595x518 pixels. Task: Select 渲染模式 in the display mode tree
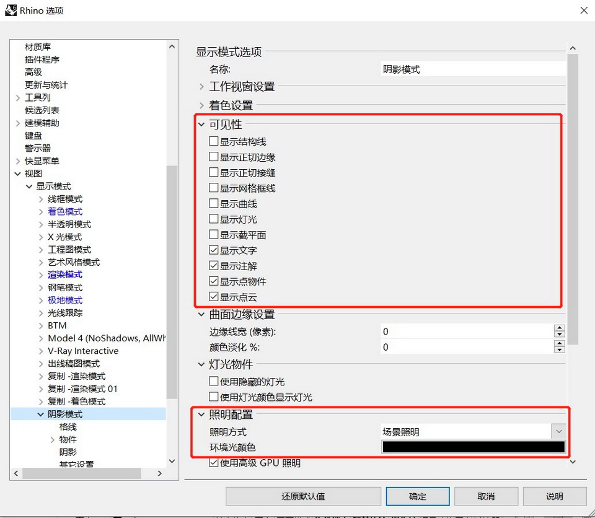65,274
